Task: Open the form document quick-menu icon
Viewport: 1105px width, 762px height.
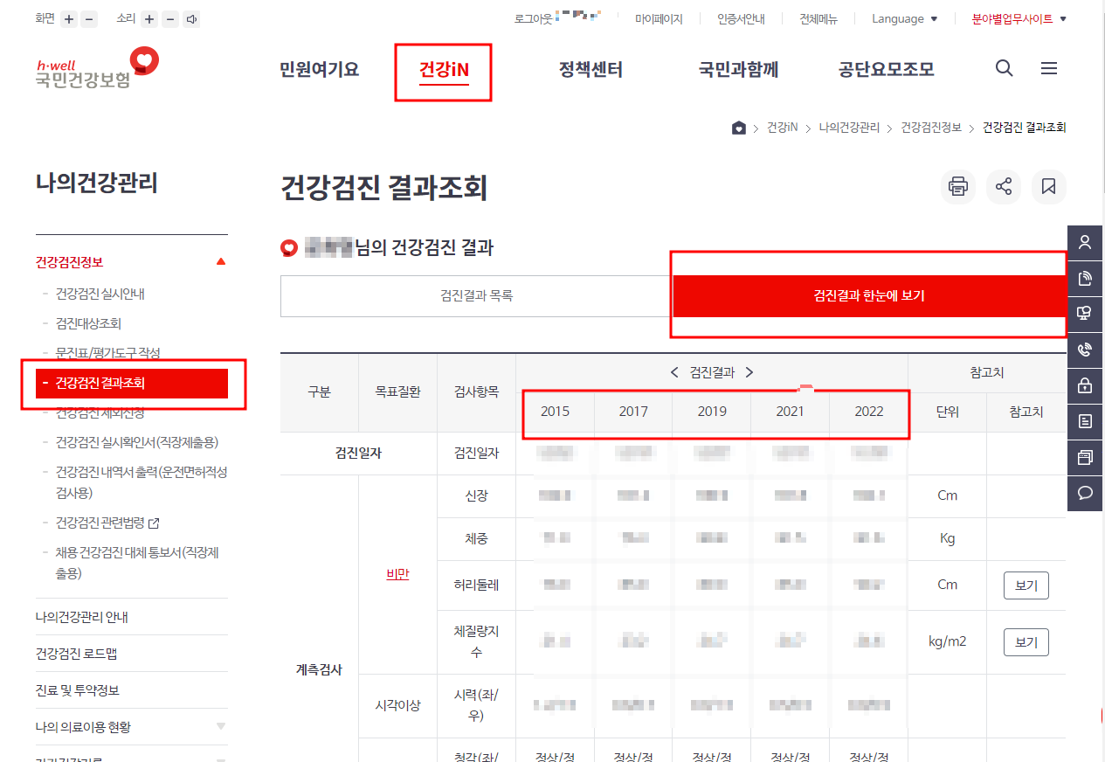Action: (1086, 421)
